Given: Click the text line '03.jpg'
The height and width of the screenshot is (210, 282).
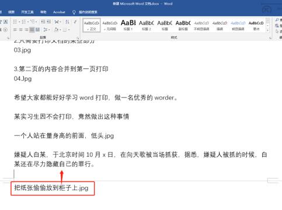Looking at the screenshot, I should tap(22, 50).
